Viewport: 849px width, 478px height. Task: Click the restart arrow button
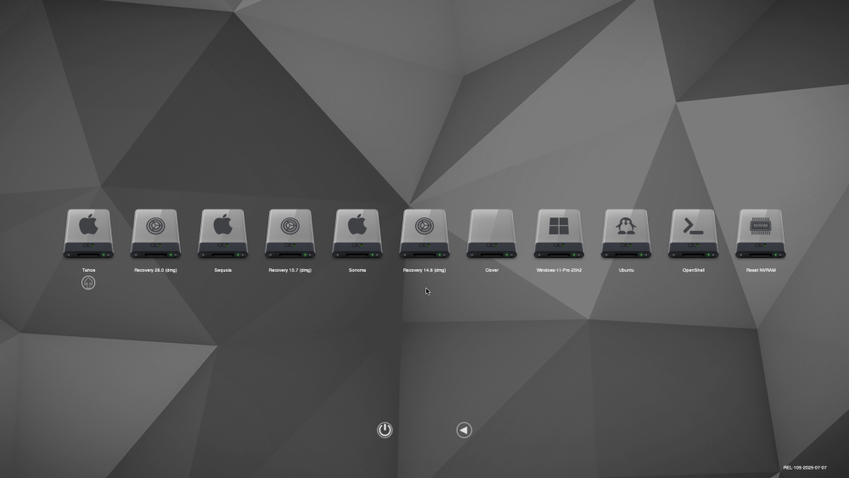point(464,430)
